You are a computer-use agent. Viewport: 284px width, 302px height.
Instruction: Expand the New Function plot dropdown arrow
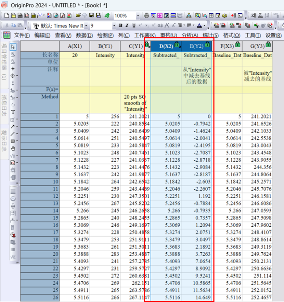point(44,15)
